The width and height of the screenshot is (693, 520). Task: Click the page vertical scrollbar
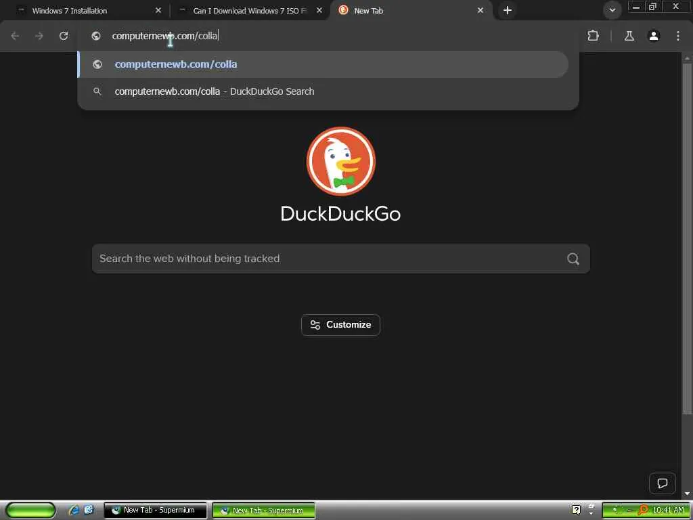coord(687,239)
